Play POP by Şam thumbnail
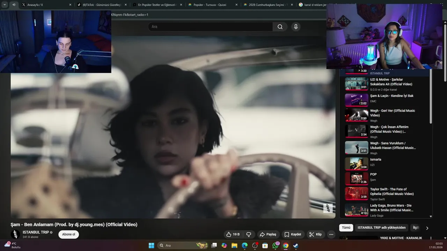The height and width of the screenshot is (251, 447). pos(357,178)
